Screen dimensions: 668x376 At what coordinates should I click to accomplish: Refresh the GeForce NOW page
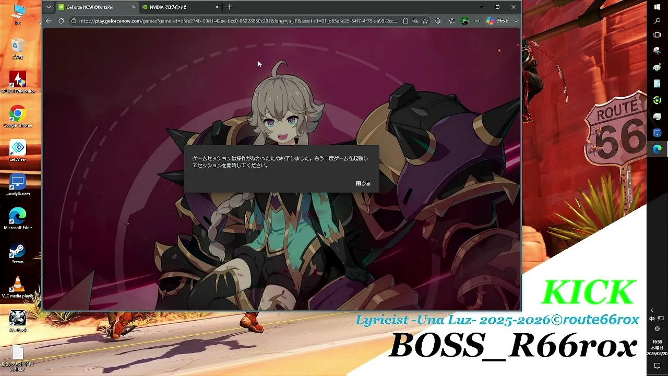coord(61,21)
